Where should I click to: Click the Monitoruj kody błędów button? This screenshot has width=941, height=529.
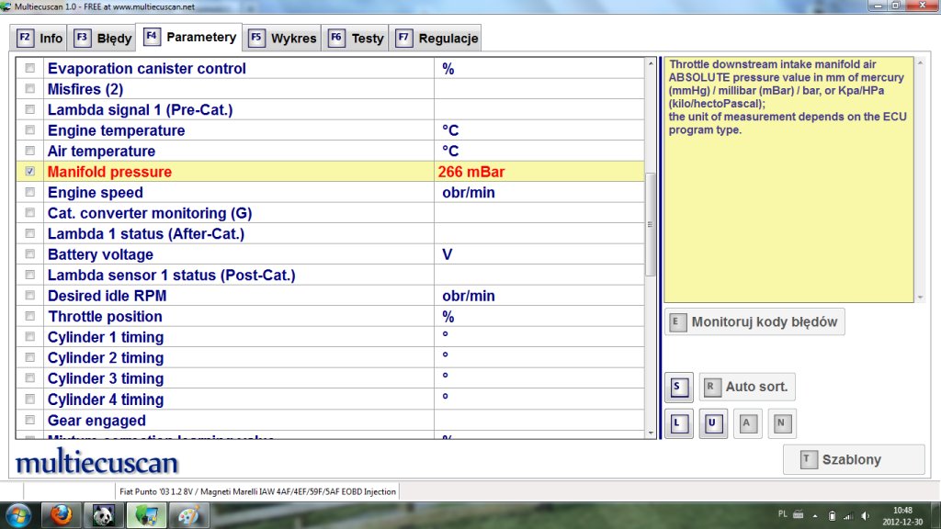tap(754, 321)
